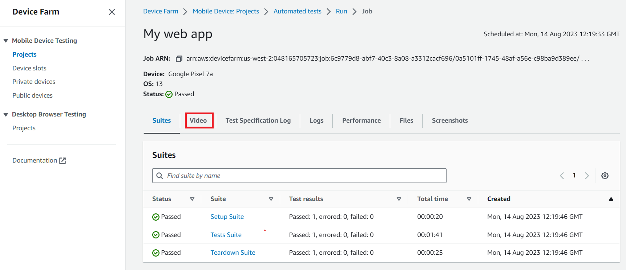626x270 pixels.
Task: Sort by Total time column arrow
Action: (469, 199)
